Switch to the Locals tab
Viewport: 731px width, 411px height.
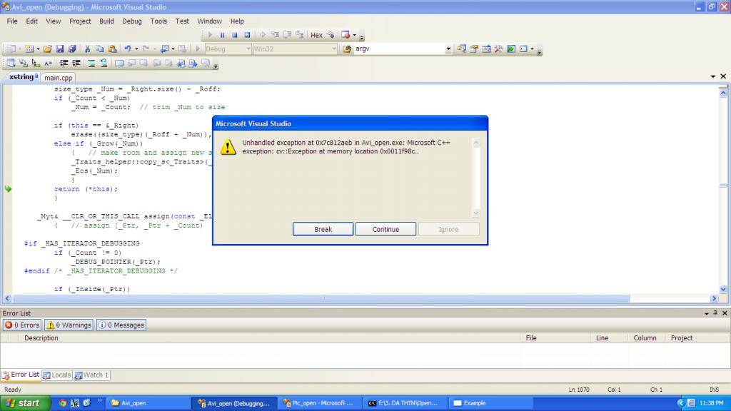[57, 375]
